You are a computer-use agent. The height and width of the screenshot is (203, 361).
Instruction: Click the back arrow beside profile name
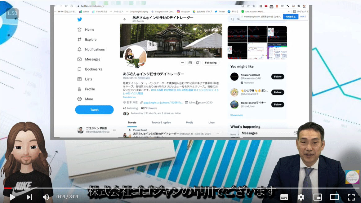click(125, 19)
